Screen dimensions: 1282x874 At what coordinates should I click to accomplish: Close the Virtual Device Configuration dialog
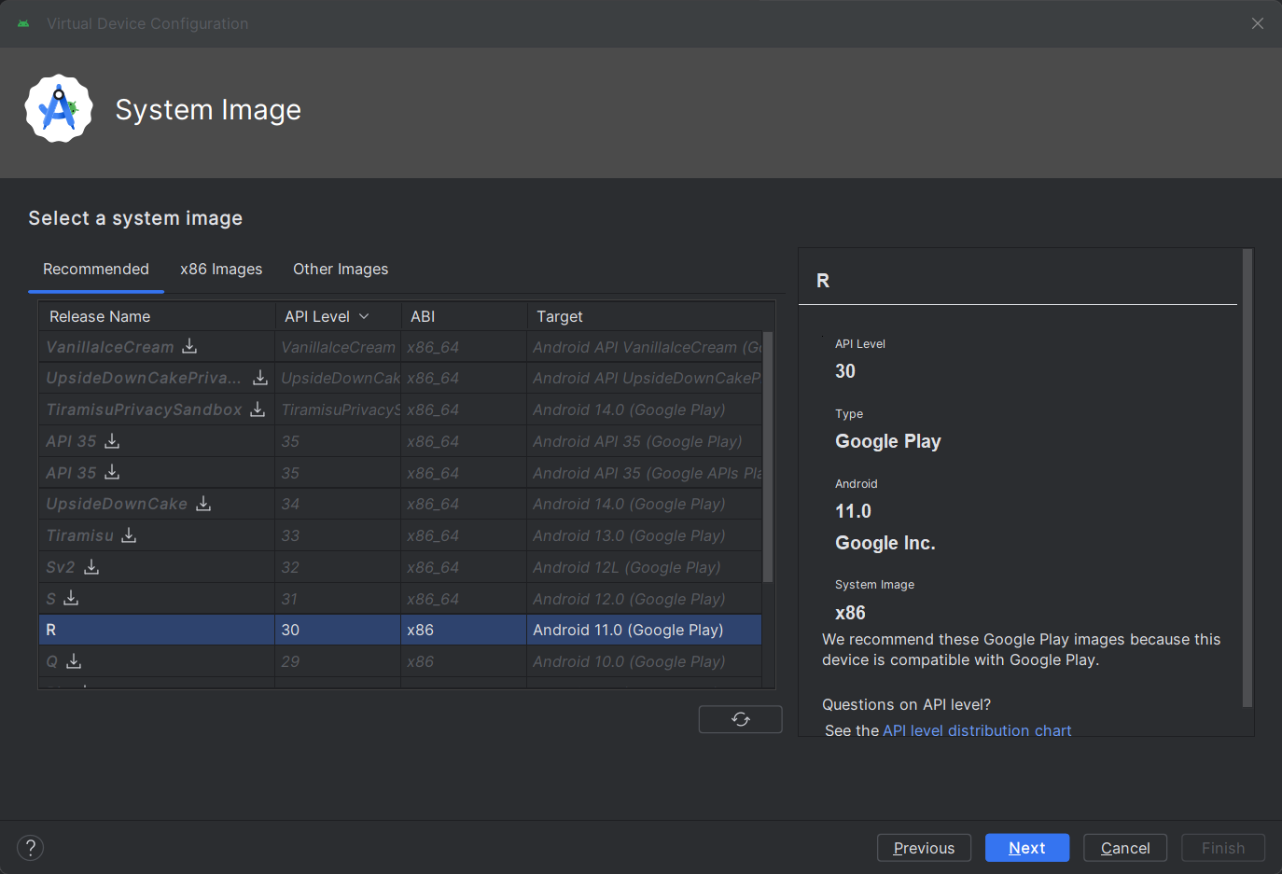pos(1258,23)
